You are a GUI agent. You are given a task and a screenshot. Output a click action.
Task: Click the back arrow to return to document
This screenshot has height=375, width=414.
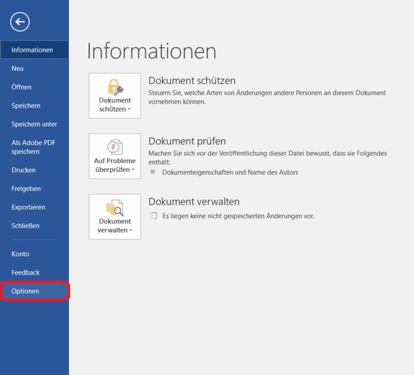[x=20, y=22]
